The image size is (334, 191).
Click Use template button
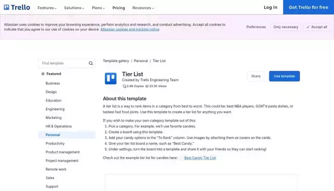click(x=284, y=76)
